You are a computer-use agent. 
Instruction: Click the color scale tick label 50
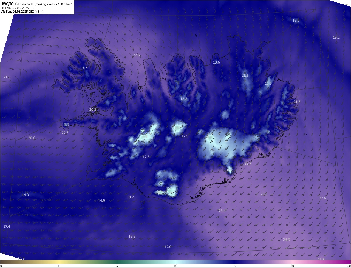click(349, 266)
